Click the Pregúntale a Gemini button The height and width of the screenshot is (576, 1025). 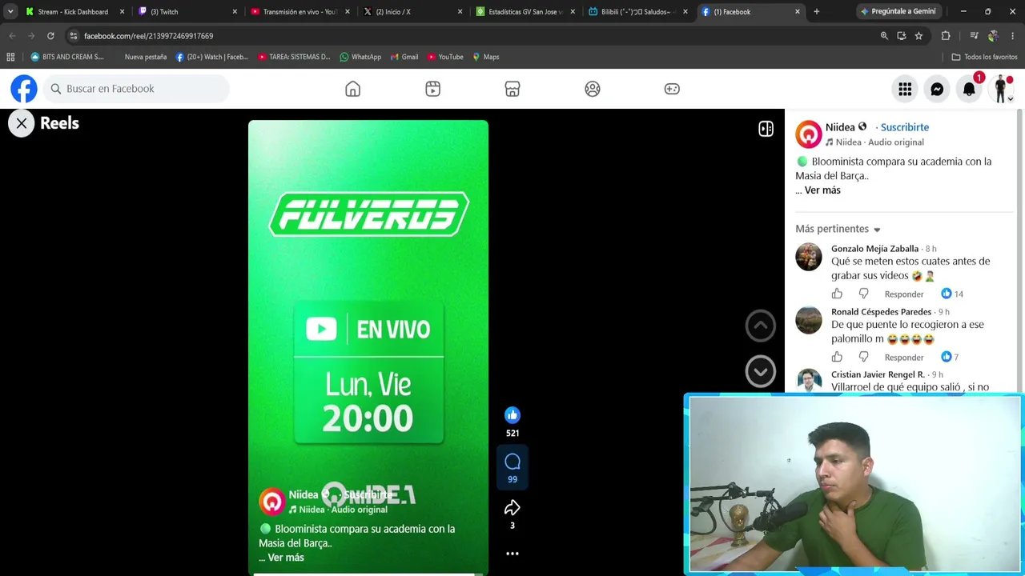point(898,12)
